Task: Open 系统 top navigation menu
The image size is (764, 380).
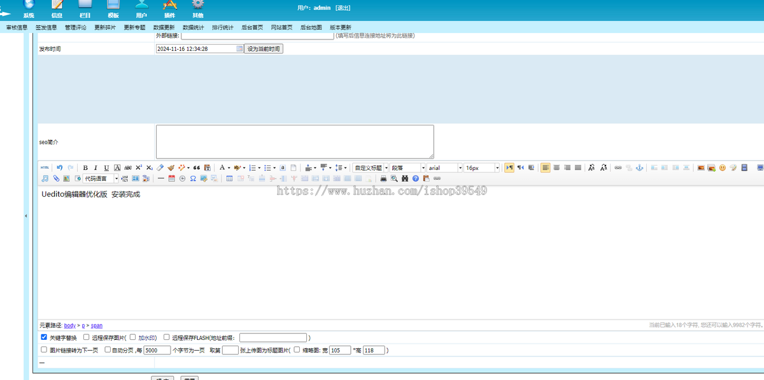Action: (x=29, y=9)
